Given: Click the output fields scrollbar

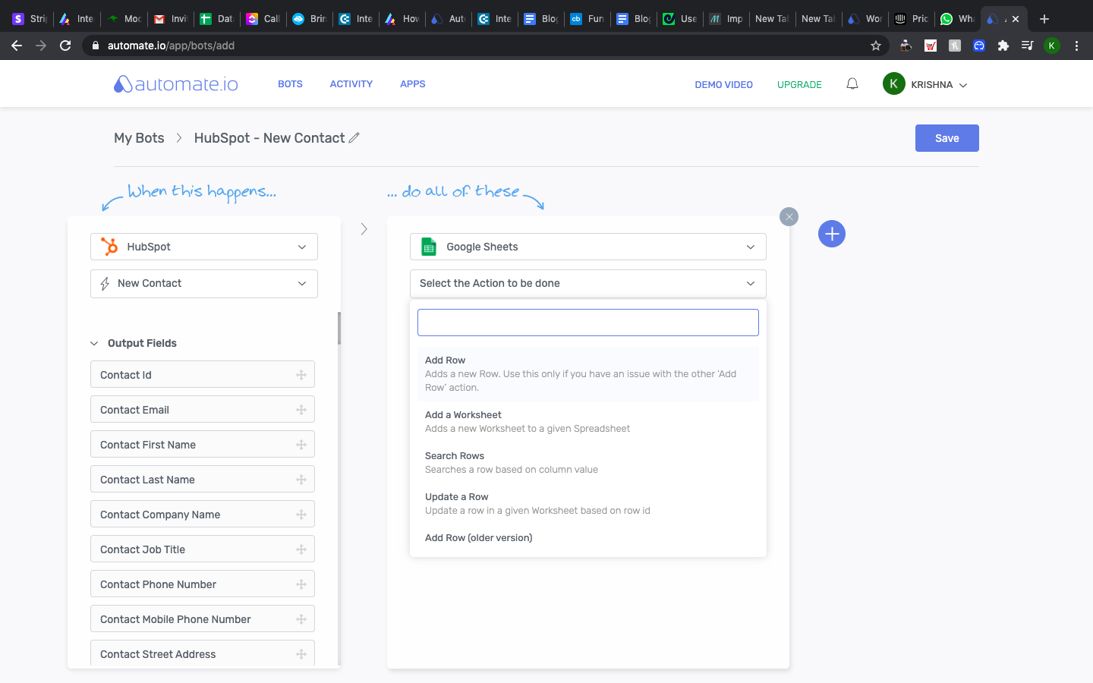Looking at the screenshot, I should click(339, 329).
